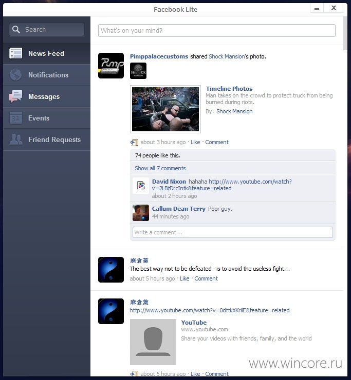Viewport: 351px width, 380px height.
Task: Click the Shock Mansion small logo thumbnail
Action: (x=138, y=71)
